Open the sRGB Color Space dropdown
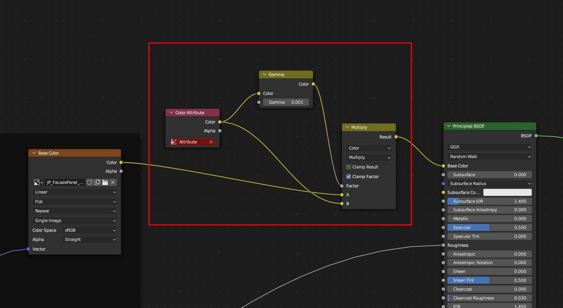 click(x=89, y=230)
